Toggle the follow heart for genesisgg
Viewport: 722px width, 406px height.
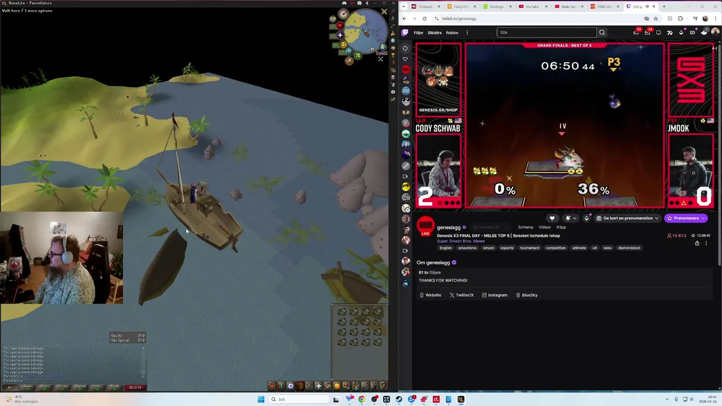point(552,218)
